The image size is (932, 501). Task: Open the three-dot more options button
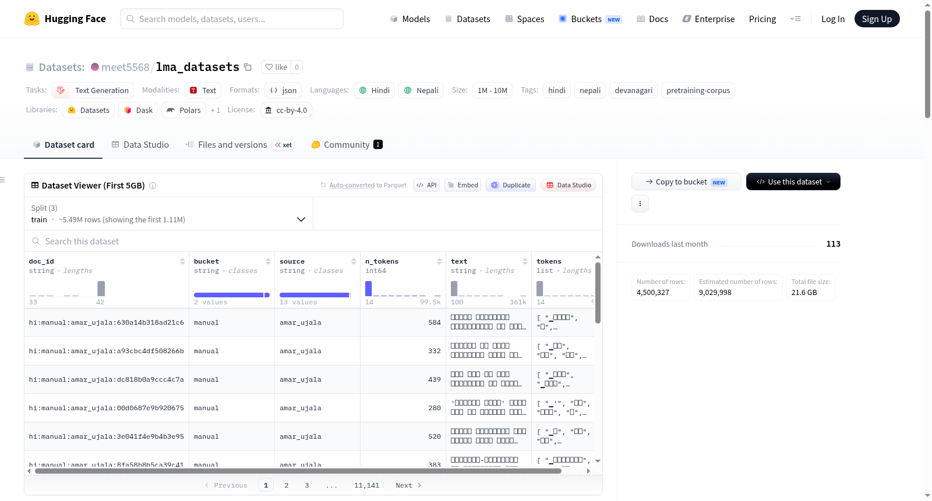pyautogui.click(x=640, y=204)
